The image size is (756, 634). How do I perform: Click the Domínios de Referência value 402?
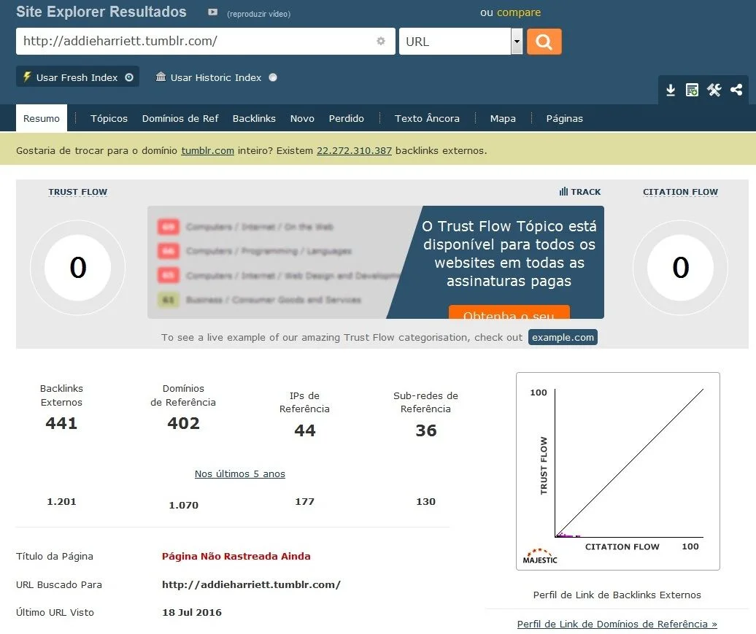183,423
